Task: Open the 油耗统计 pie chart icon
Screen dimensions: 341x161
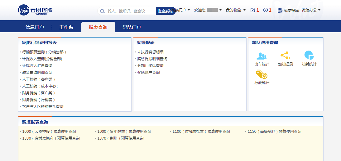Action: point(309,56)
